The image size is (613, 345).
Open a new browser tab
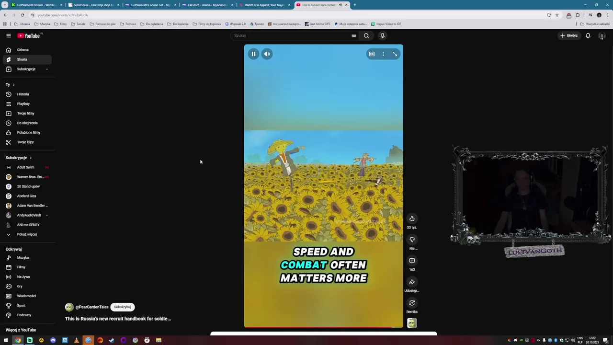355,5
